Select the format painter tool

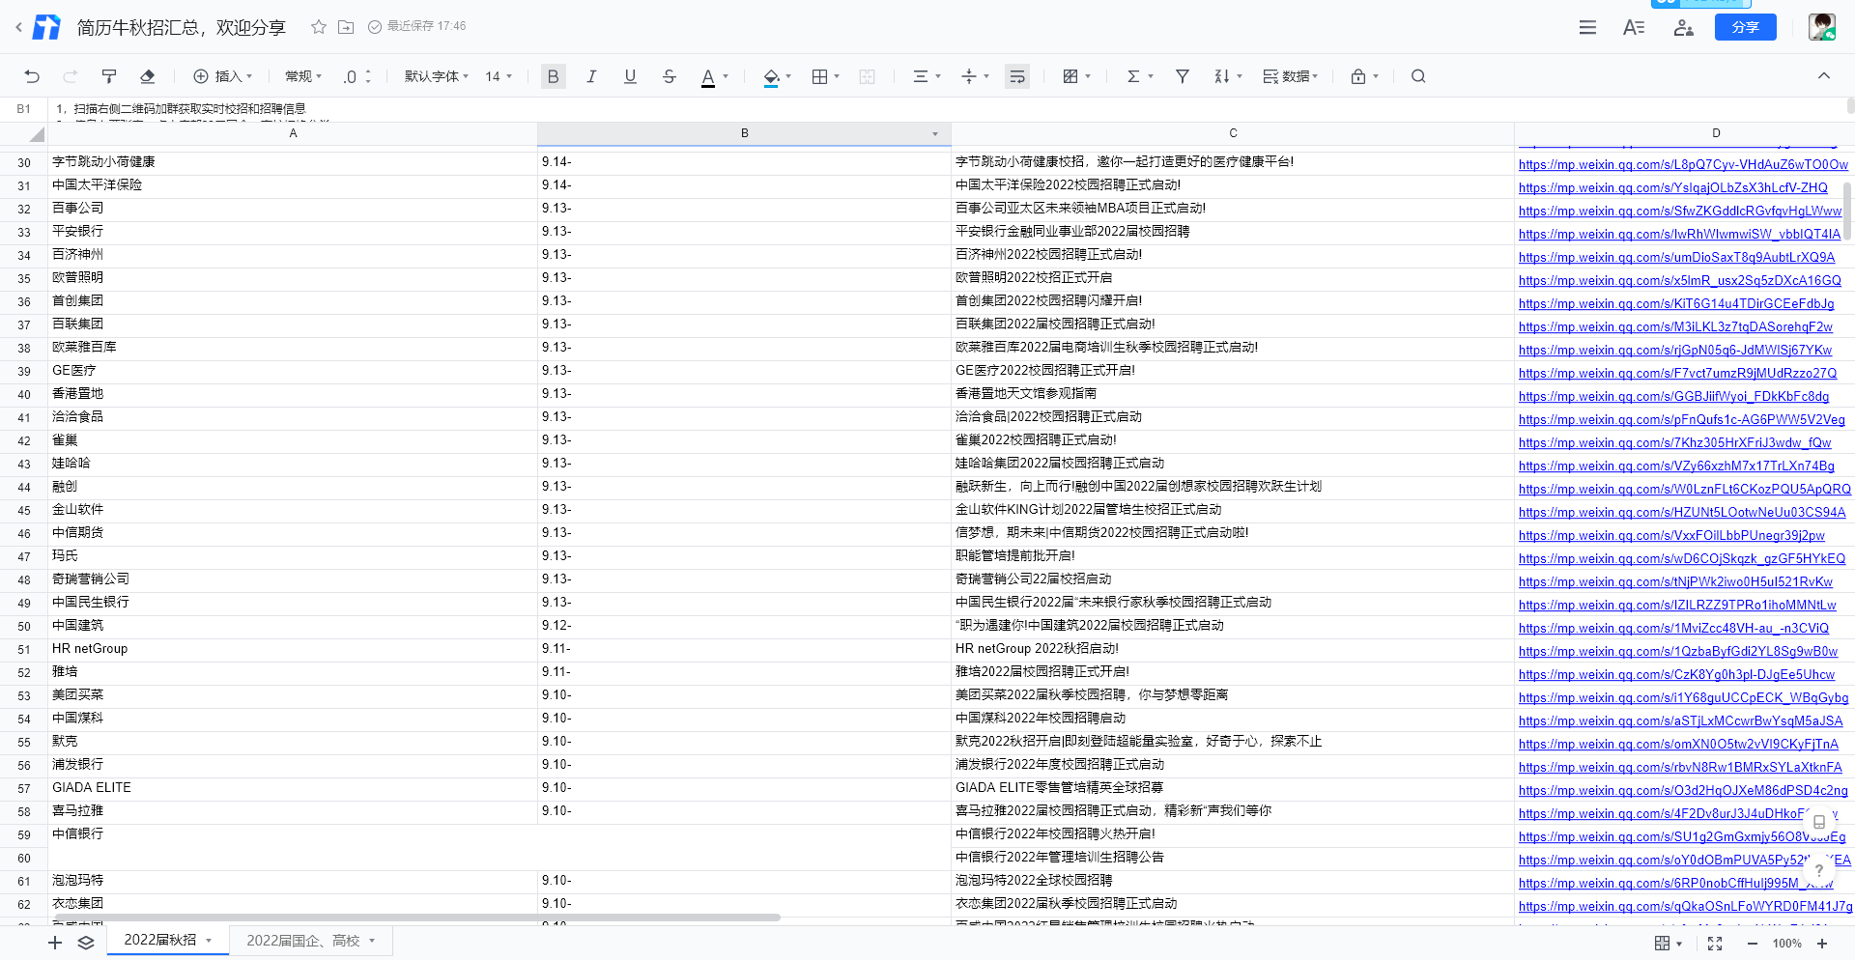click(x=109, y=76)
